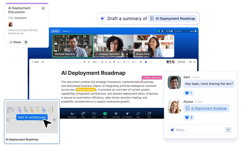Open the text alignment dropdown
Viewport: 243px width, 146px height.
click(x=134, y=62)
